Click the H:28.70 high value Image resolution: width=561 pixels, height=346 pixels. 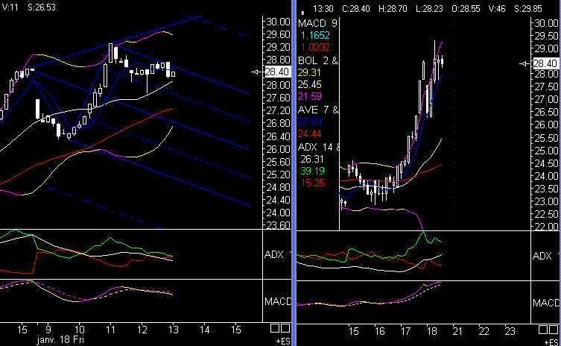(x=393, y=9)
